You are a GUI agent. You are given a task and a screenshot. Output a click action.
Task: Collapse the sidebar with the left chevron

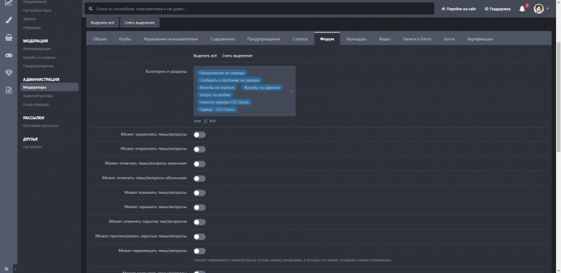(x=16, y=269)
